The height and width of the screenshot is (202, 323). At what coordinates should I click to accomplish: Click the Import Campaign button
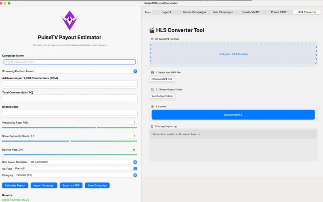44,185
